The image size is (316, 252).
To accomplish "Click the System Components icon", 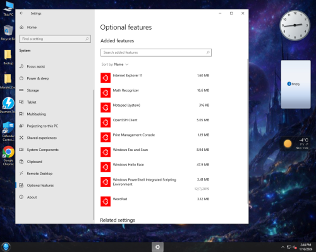I will [21, 150].
